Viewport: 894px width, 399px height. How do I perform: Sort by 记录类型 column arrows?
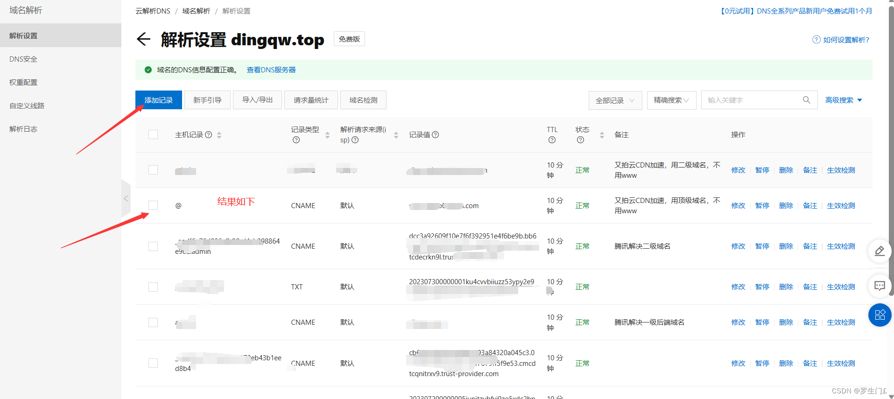point(327,135)
